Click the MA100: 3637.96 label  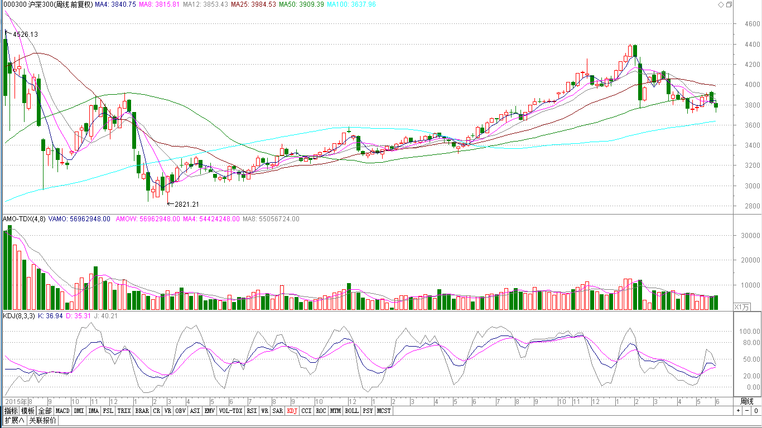[x=351, y=4]
